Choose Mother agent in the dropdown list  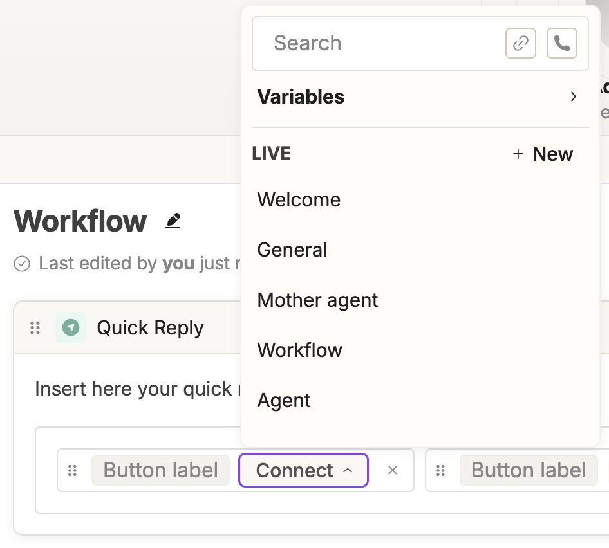pyautogui.click(x=317, y=300)
